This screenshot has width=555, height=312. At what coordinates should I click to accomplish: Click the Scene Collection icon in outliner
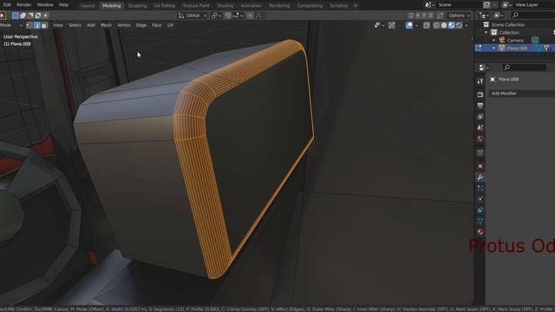[486, 24]
